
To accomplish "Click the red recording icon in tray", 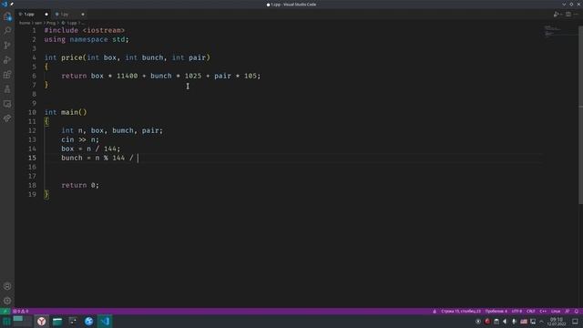I will pyautogui.click(x=487, y=322).
